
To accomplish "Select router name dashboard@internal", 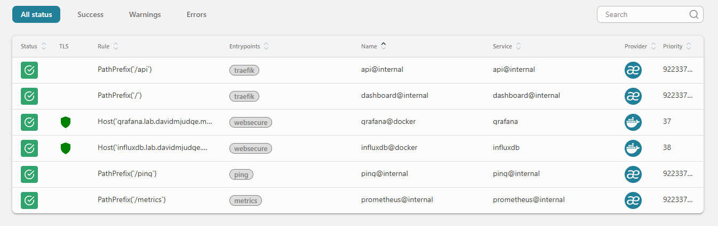I will click(395, 95).
